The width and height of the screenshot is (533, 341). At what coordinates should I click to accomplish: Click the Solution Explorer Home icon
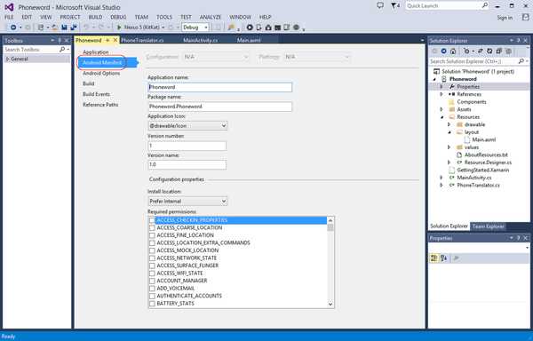[x=453, y=51]
